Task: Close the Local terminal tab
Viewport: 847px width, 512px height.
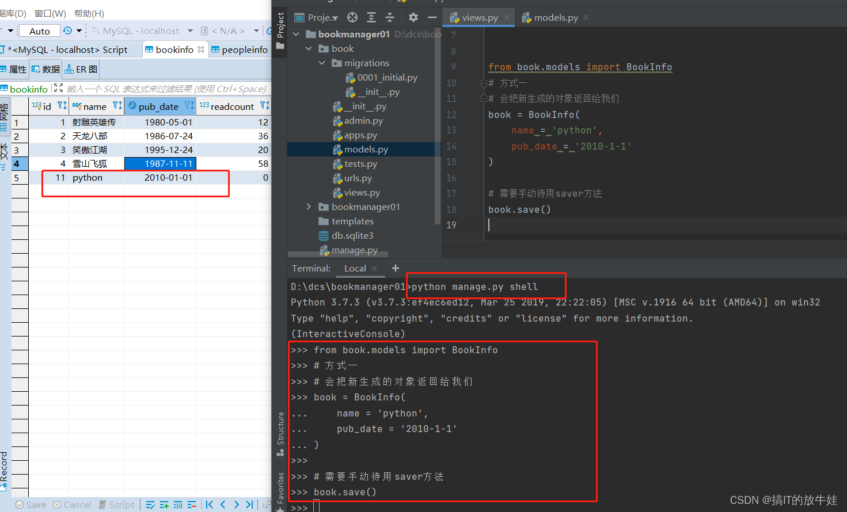Action: [374, 269]
